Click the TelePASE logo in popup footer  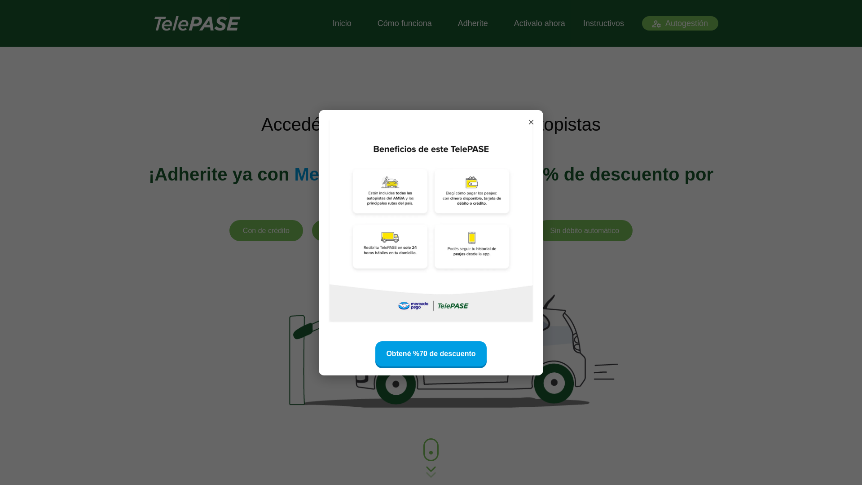point(453,306)
